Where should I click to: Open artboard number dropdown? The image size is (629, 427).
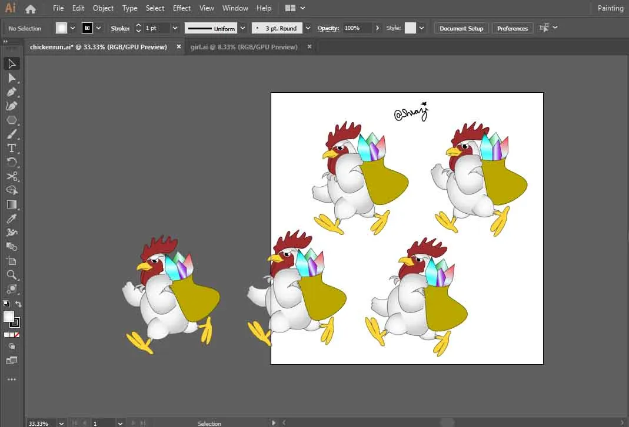point(120,423)
